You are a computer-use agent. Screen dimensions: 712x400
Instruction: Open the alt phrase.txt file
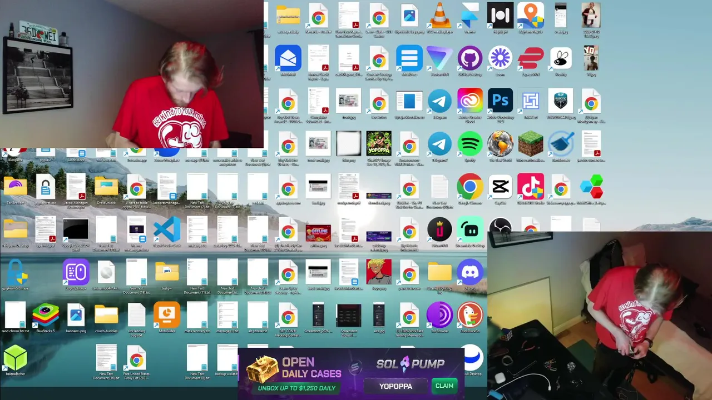click(258, 316)
